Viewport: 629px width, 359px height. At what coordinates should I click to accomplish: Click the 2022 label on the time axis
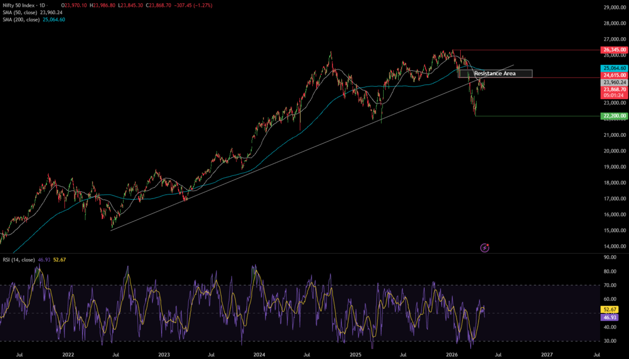67,355
